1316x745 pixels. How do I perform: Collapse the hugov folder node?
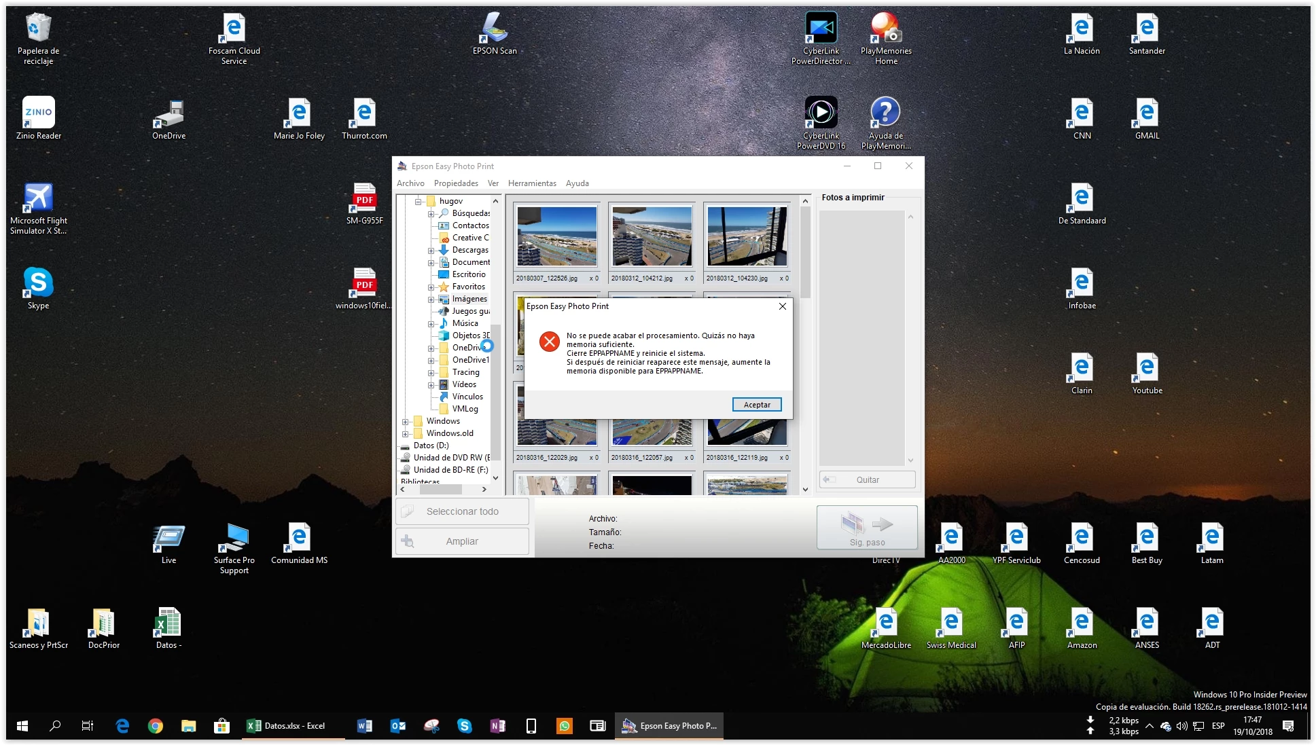[x=419, y=202]
